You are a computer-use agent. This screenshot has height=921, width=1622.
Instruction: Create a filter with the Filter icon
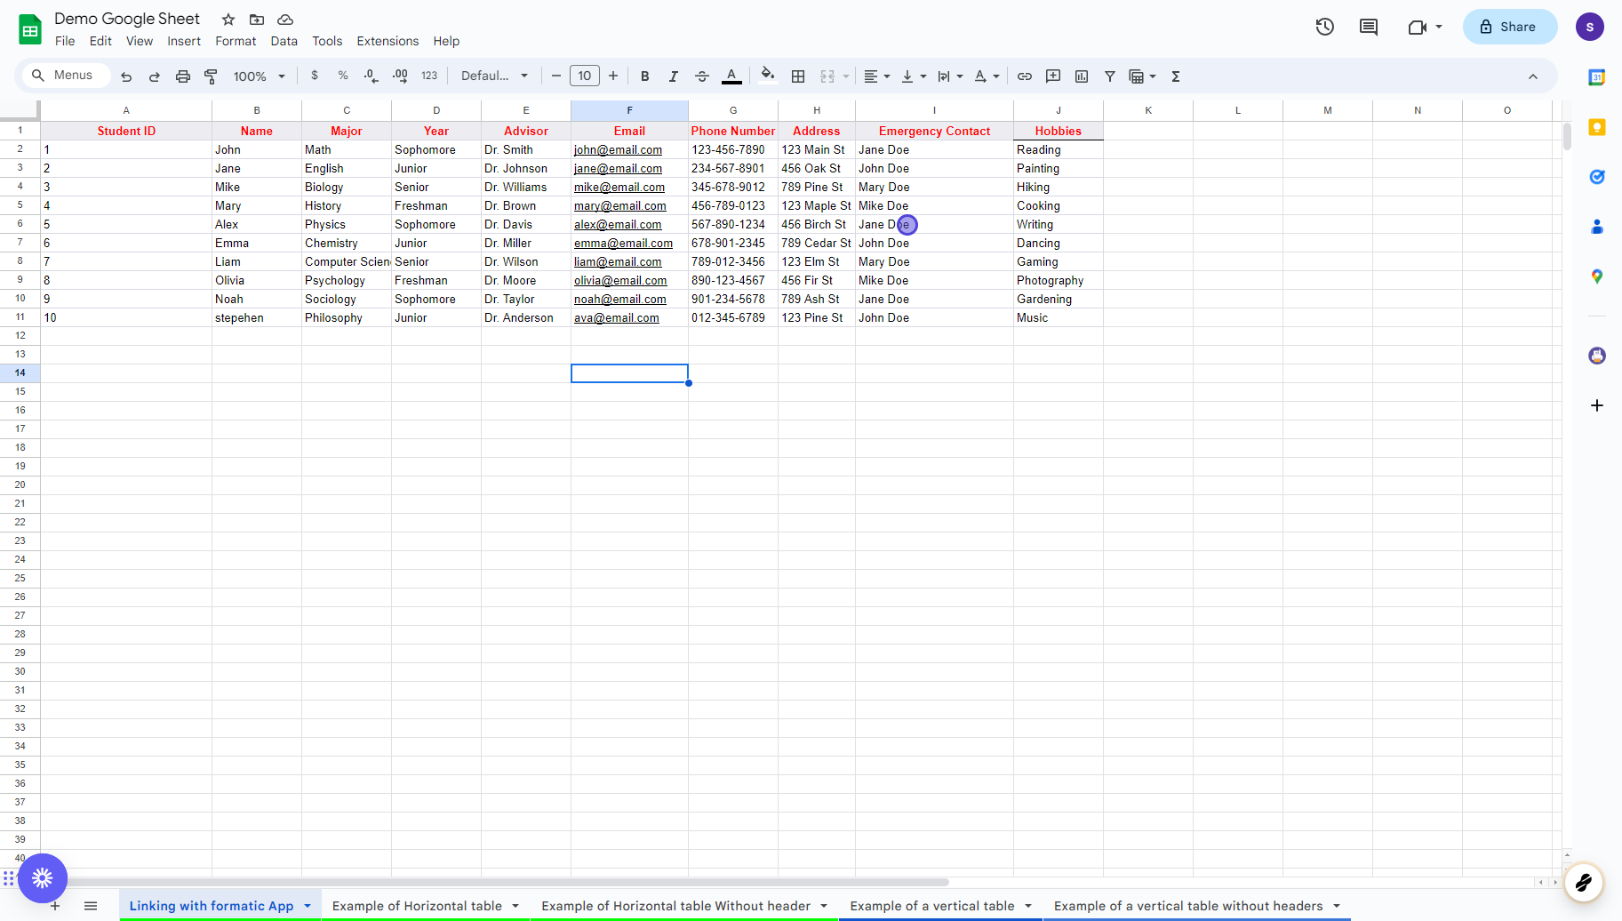tap(1110, 76)
